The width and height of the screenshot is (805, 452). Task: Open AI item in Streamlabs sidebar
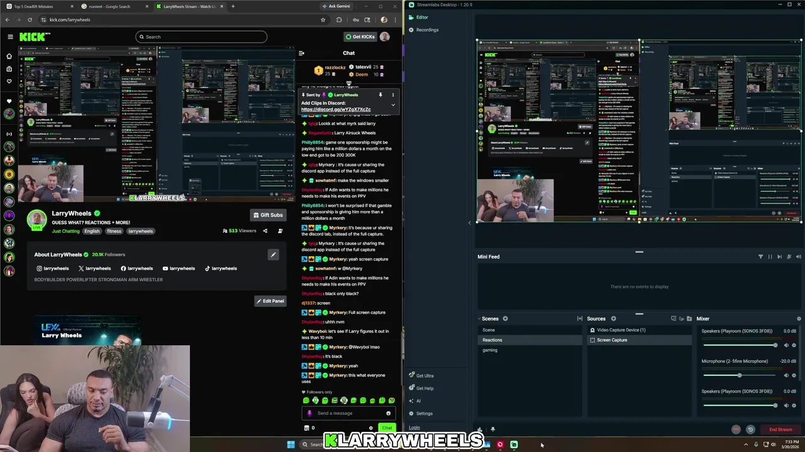(x=414, y=401)
